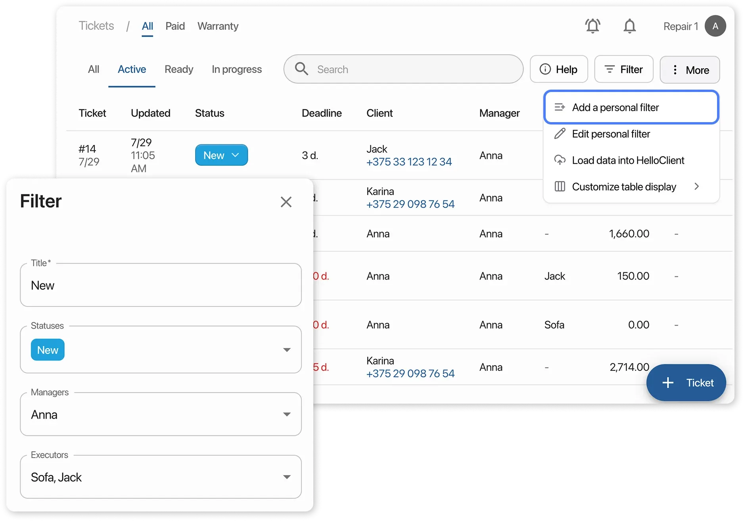
Task: Switch to the Warranty tab
Action: 218,26
